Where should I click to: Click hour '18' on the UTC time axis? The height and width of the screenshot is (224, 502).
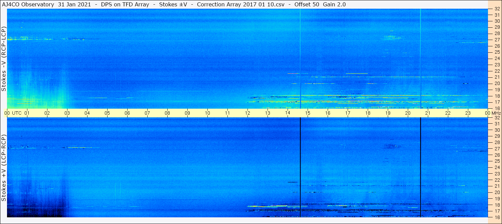click(x=368, y=113)
